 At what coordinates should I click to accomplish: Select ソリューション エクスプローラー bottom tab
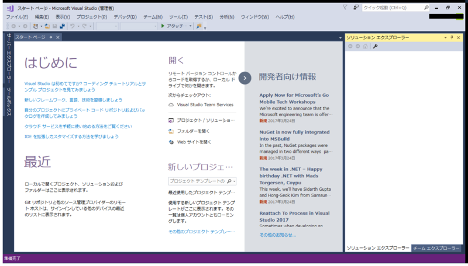click(378, 248)
